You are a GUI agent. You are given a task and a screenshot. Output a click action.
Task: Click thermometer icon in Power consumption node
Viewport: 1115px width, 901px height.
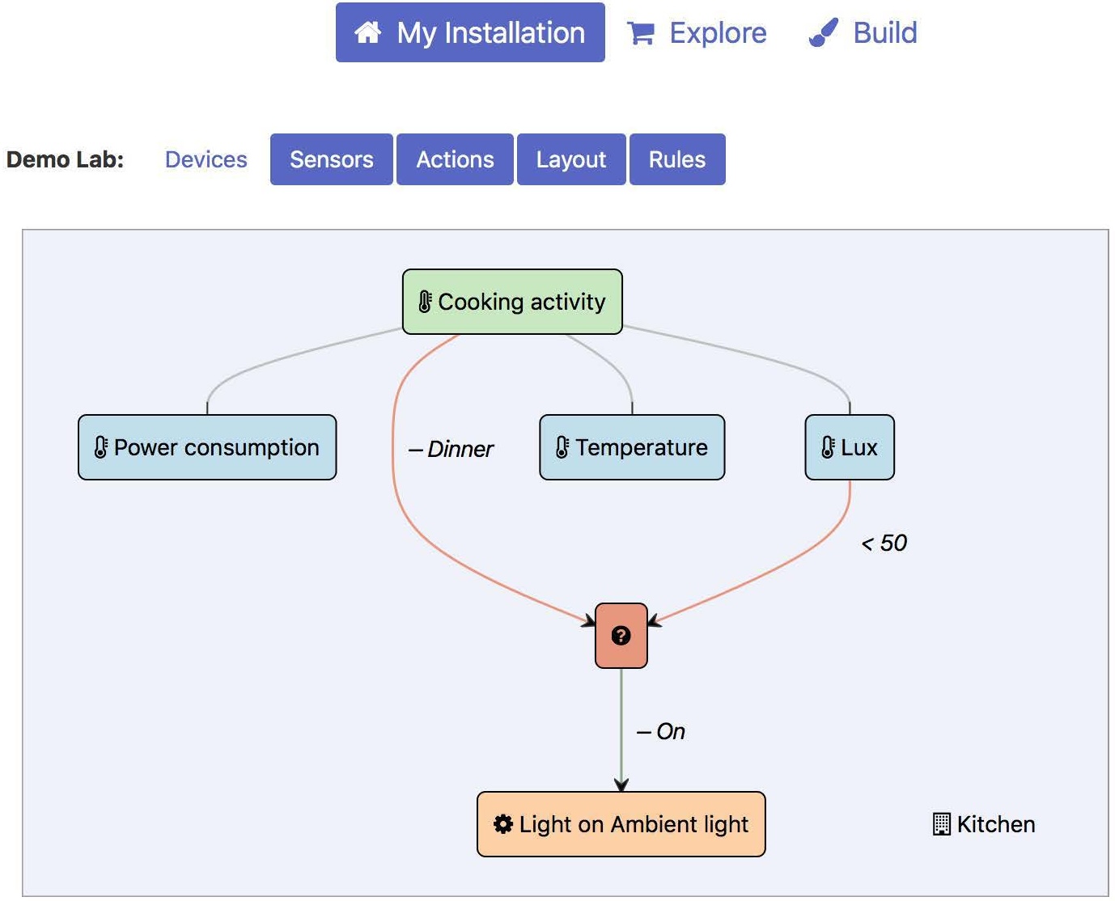(101, 447)
